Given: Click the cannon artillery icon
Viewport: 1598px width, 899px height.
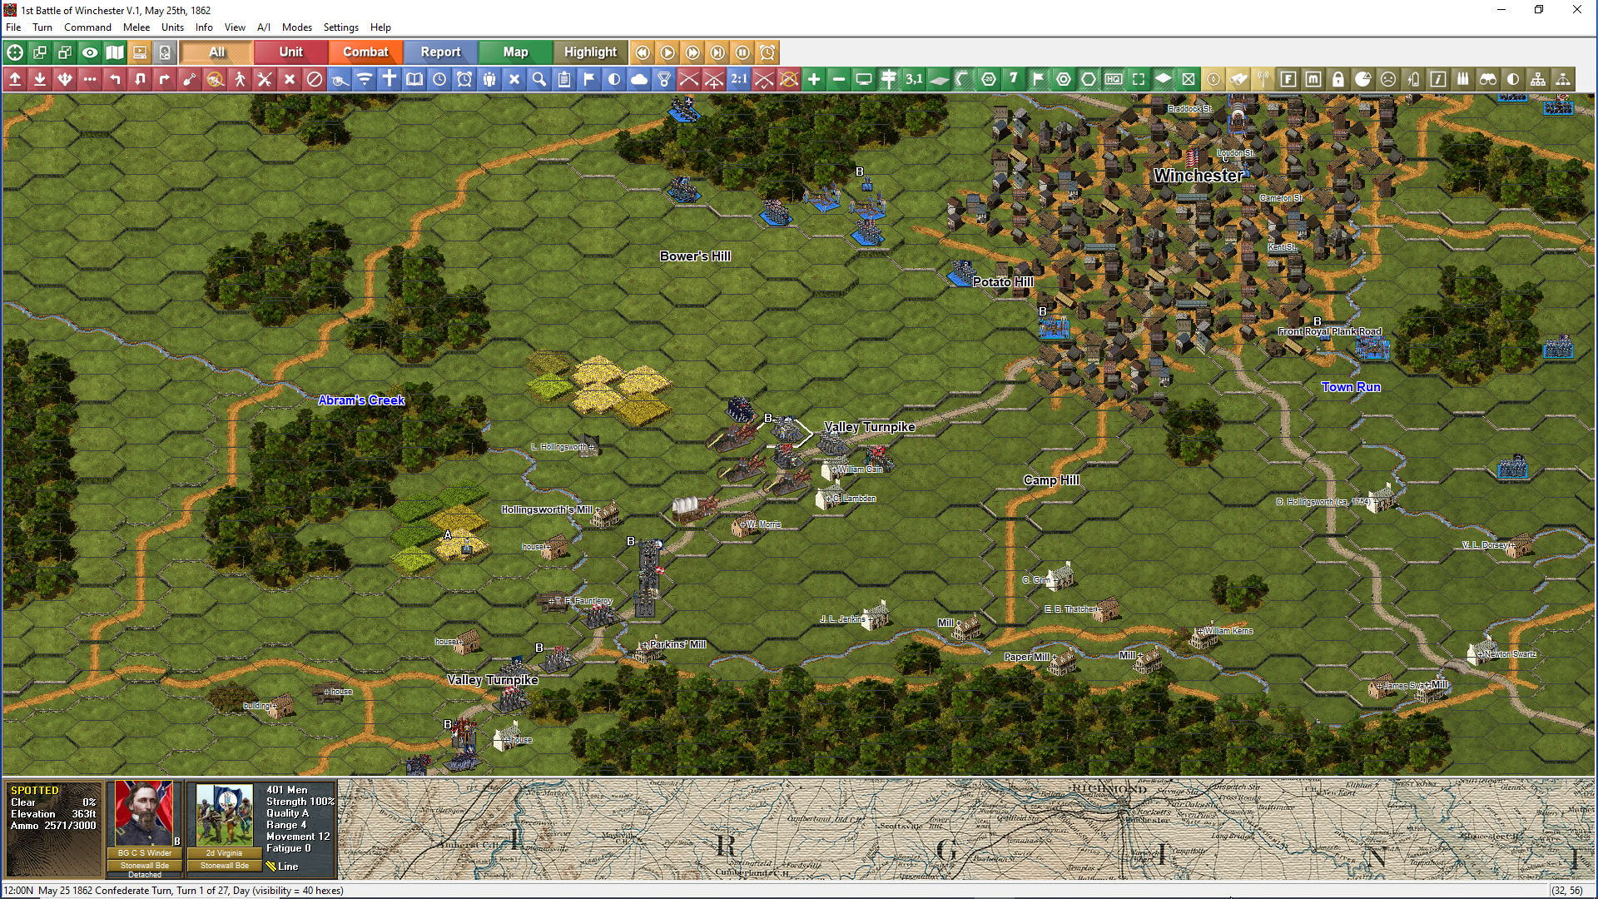Looking at the screenshot, I should (x=340, y=79).
